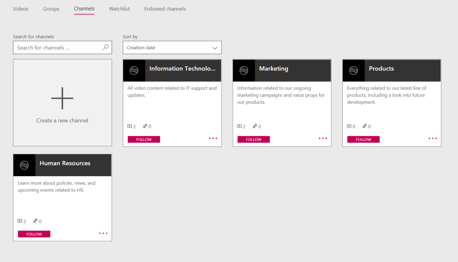Switch to the Videos tab

pyautogui.click(x=21, y=9)
